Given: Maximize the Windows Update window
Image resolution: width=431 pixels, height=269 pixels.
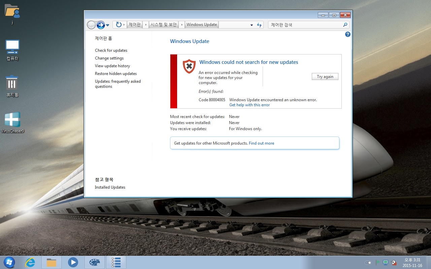Looking at the screenshot, I should tap(334, 15).
